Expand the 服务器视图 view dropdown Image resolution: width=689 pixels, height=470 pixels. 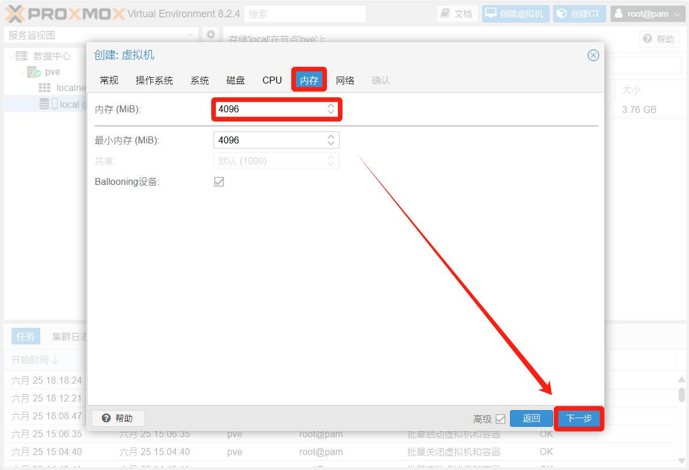[x=191, y=35]
